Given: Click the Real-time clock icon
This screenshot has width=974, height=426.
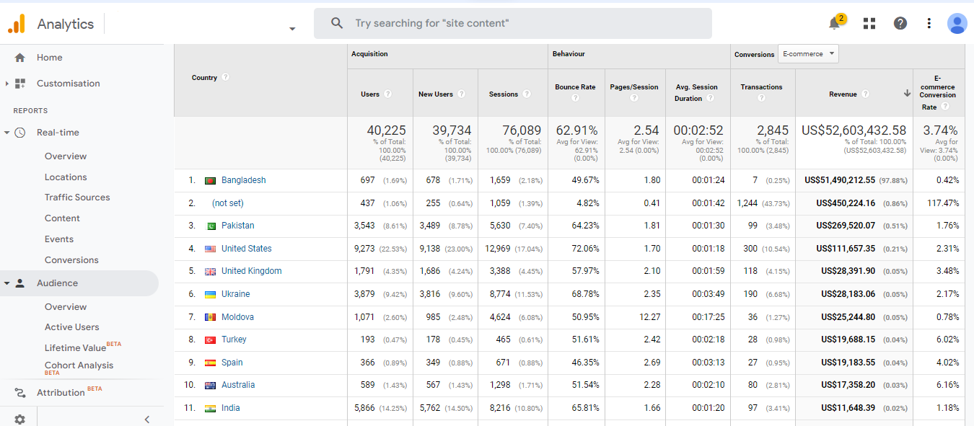Looking at the screenshot, I should click(x=20, y=132).
